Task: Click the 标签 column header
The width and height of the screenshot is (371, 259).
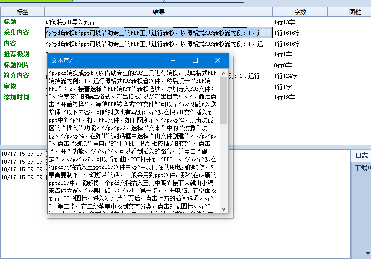Action: pyautogui.click(x=23, y=12)
